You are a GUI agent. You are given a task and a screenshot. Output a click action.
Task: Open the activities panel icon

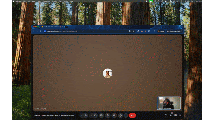[180, 115]
